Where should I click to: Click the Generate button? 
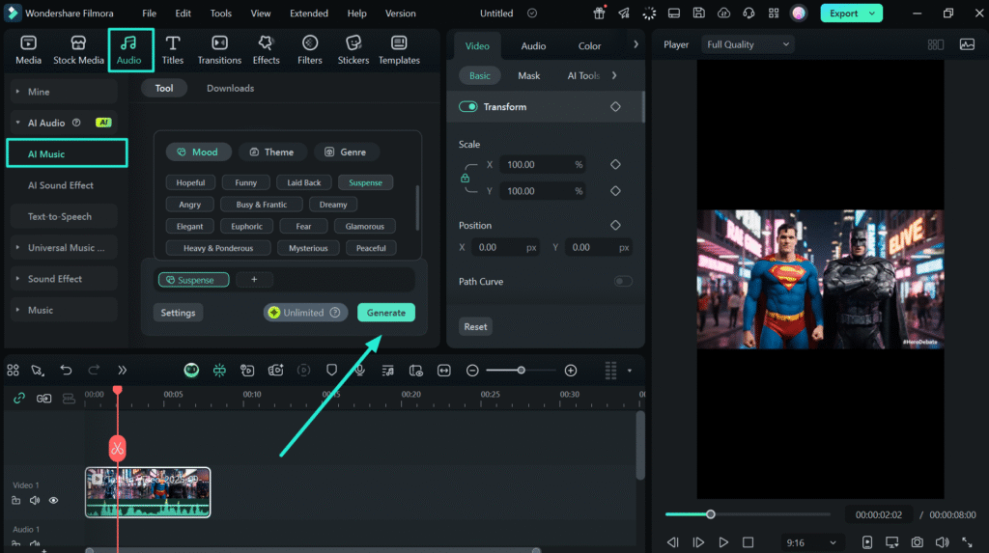click(x=386, y=313)
